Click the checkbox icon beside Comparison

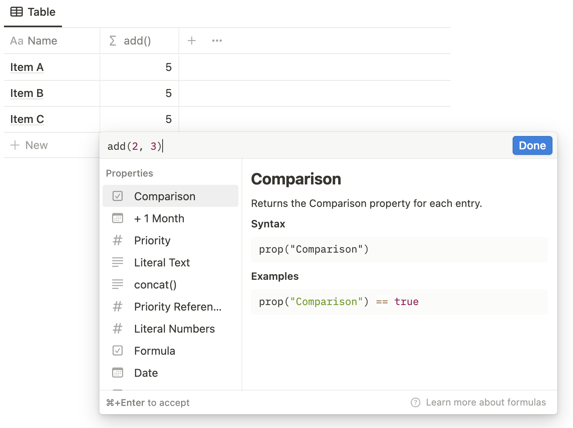point(118,196)
